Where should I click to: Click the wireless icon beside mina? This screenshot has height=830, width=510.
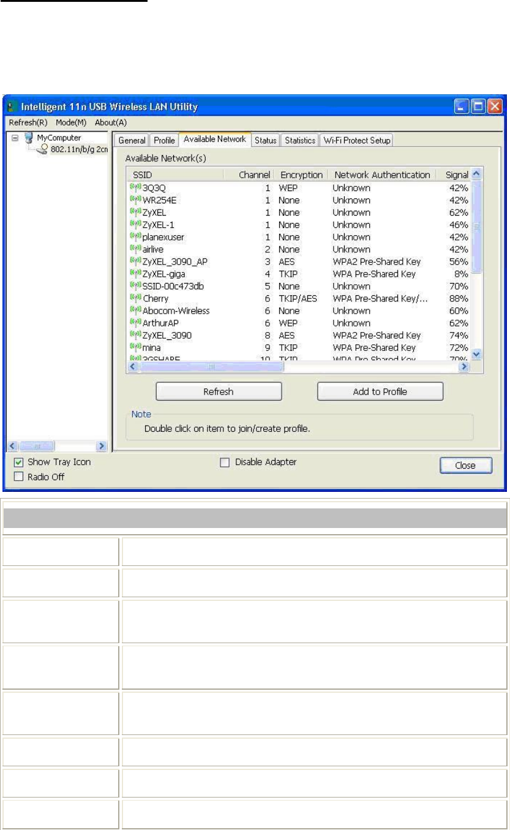coord(135,347)
